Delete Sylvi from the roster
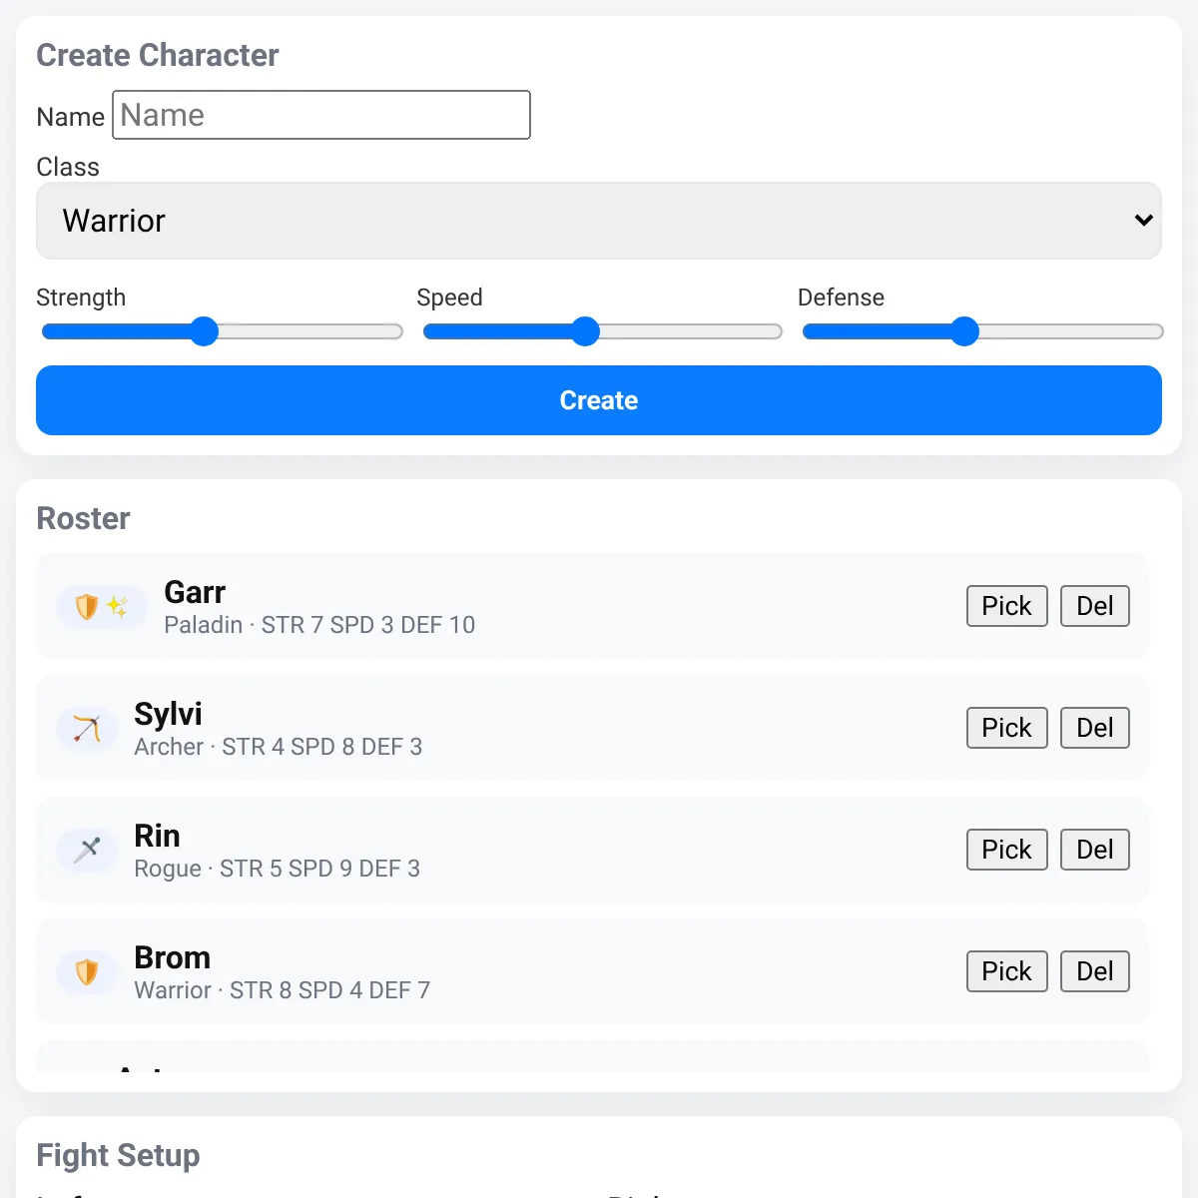This screenshot has width=1198, height=1198. pos(1094,728)
